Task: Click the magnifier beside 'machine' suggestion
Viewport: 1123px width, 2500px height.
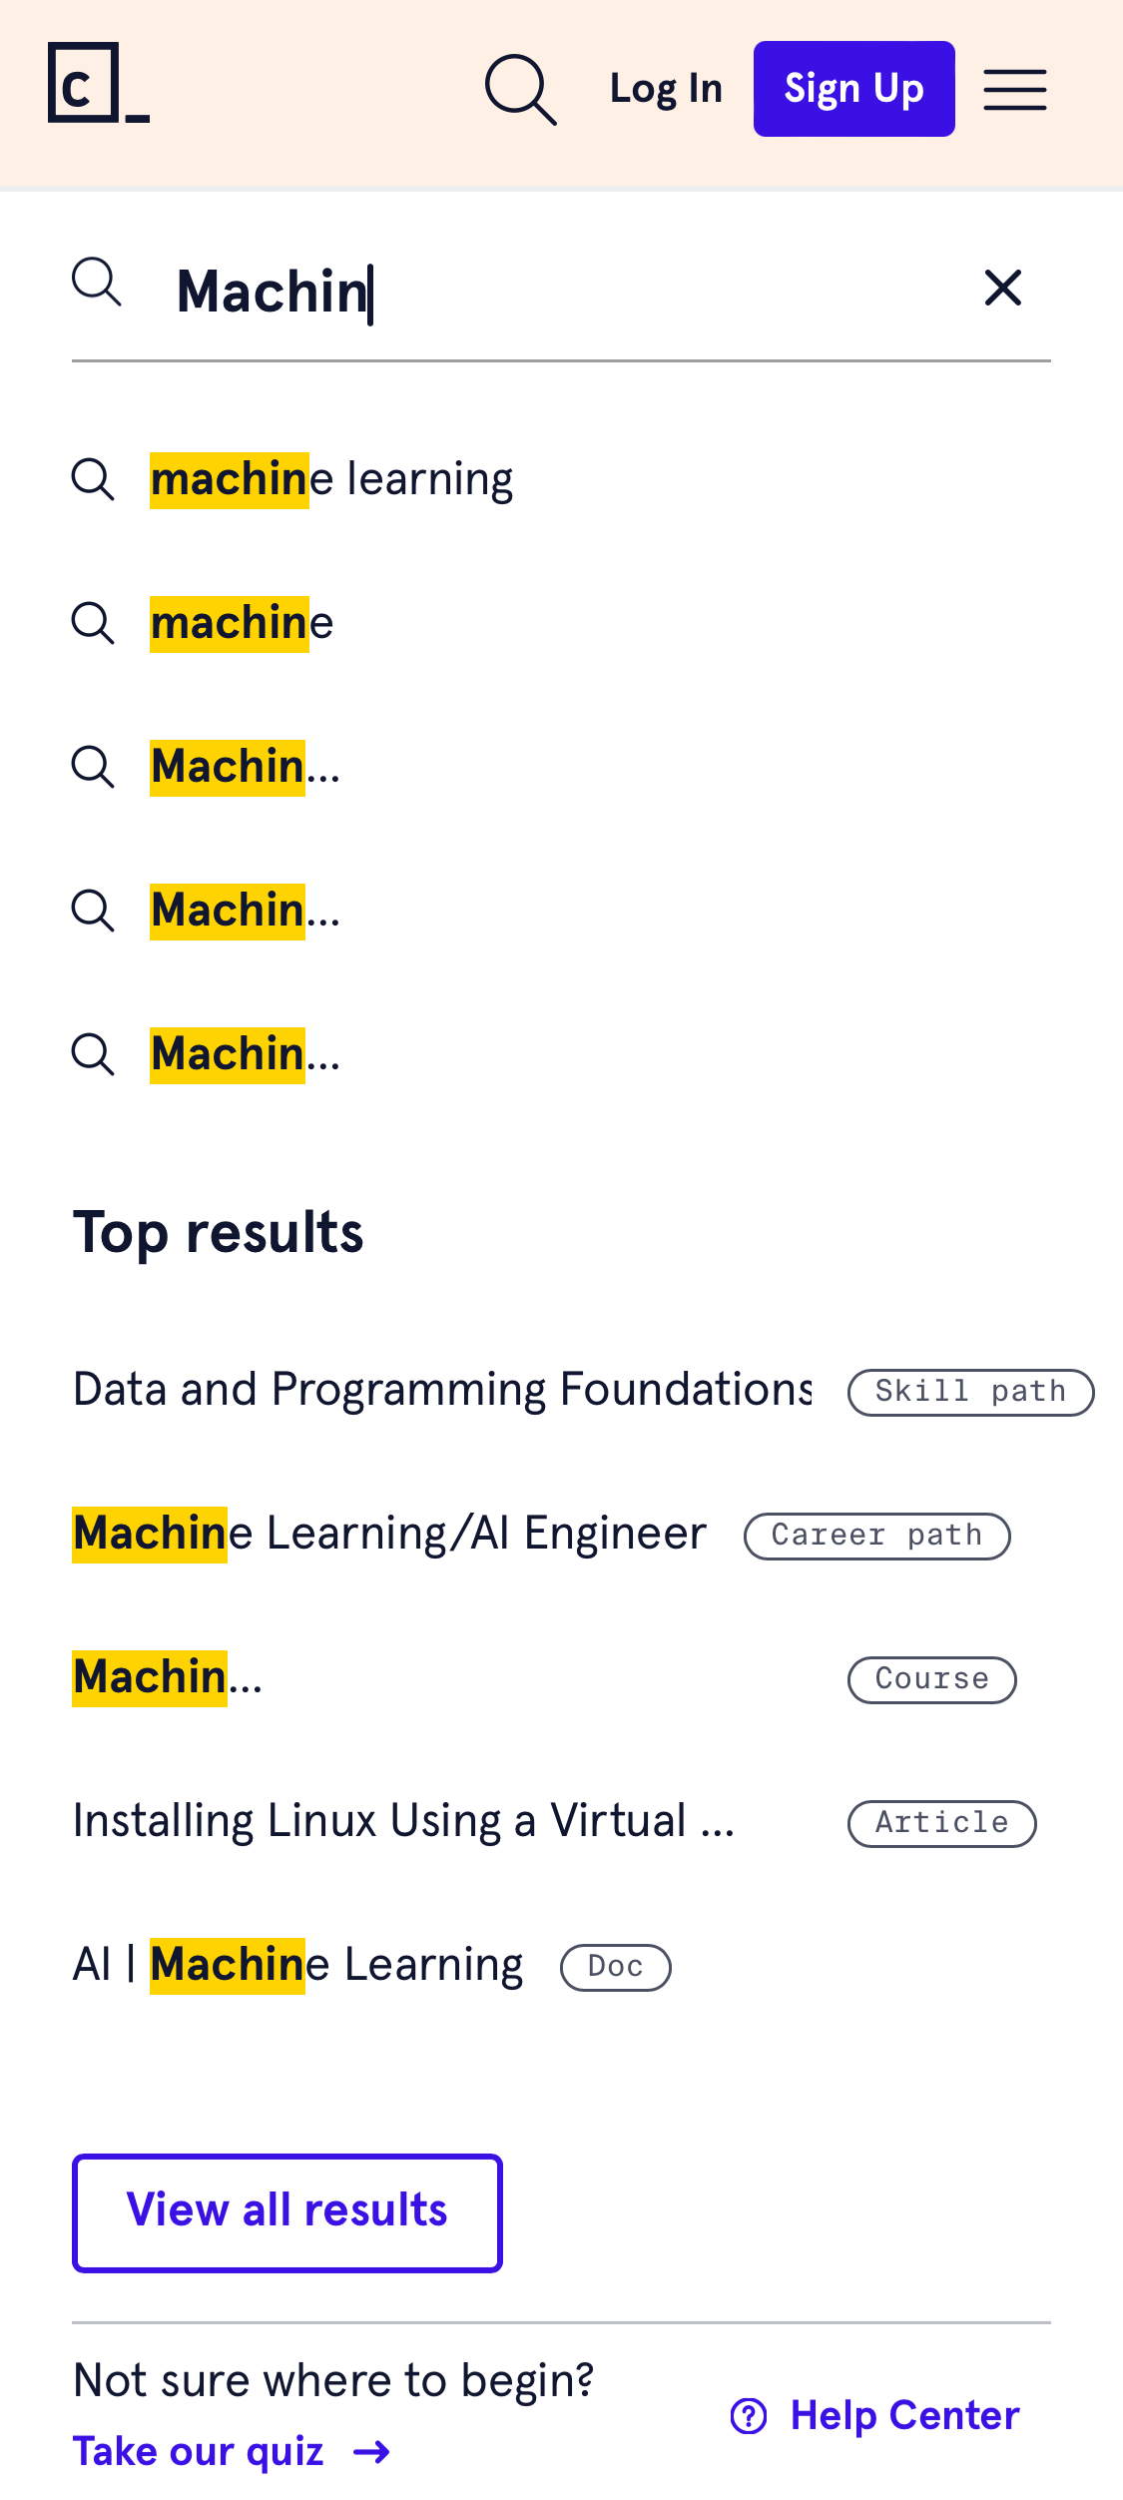Action: tap(94, 623)
